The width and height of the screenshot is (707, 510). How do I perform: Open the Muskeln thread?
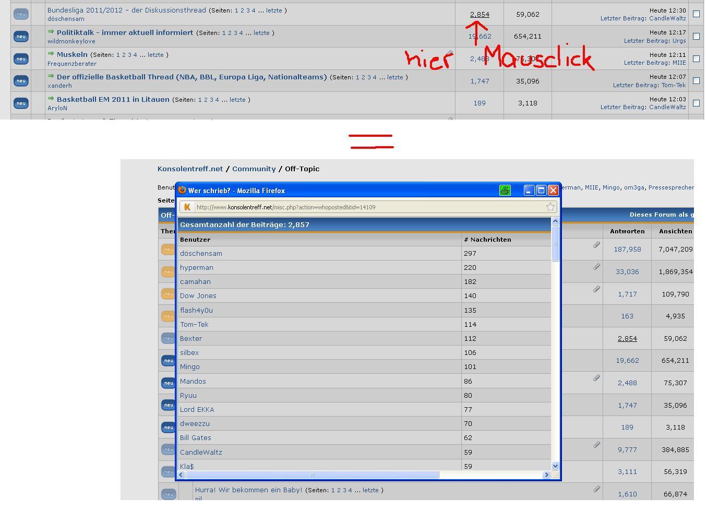tap(72, 54)
